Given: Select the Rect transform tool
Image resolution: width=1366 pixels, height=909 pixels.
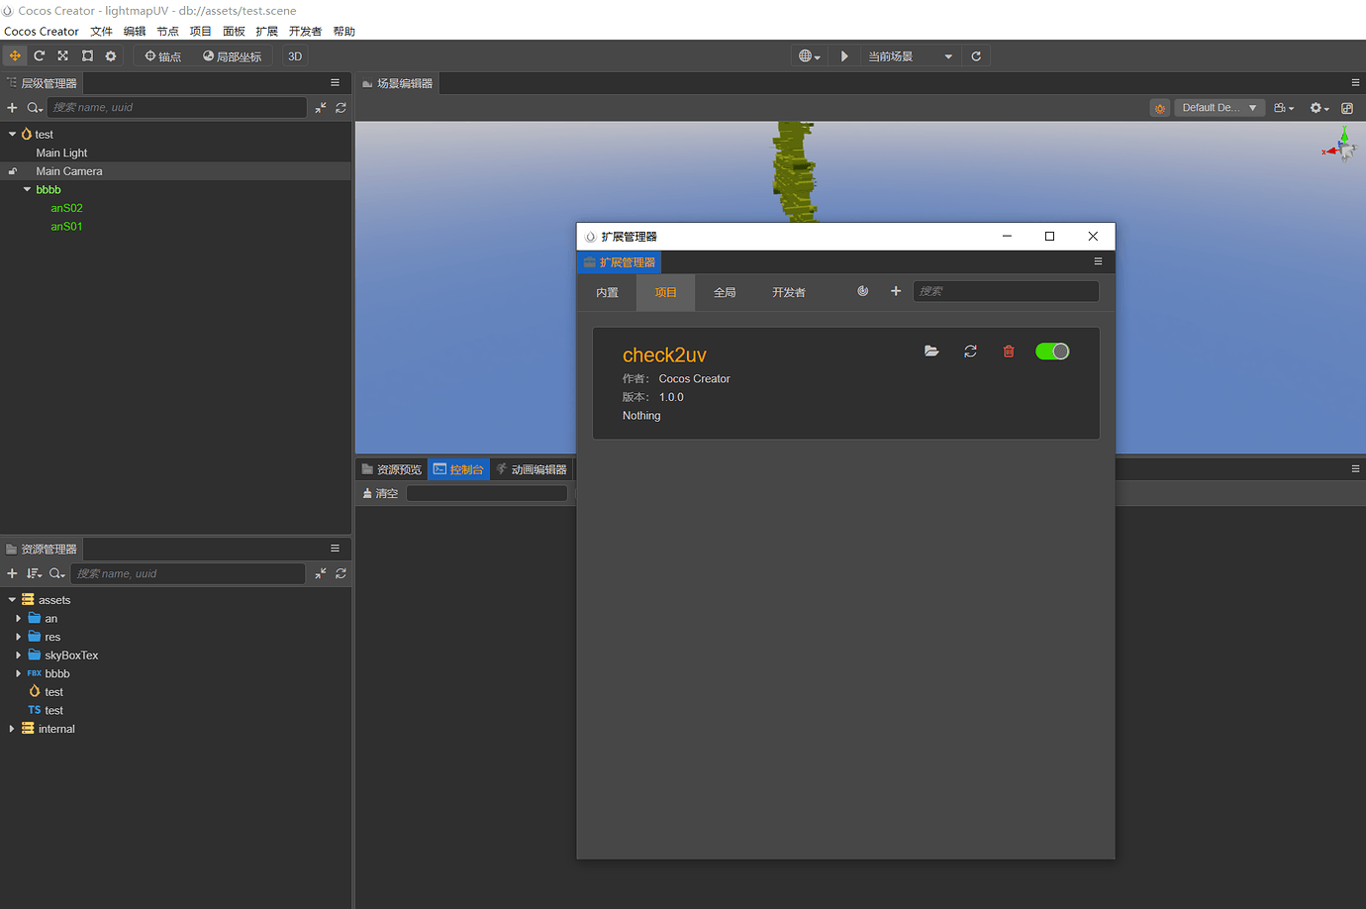Looking at the screenshot, I should (x=87, y=56).
